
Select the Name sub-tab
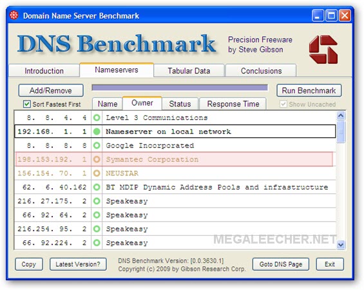(108, 104)
